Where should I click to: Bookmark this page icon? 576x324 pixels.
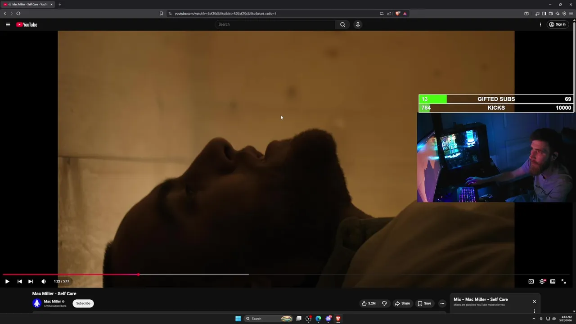[x=161, y=13]
